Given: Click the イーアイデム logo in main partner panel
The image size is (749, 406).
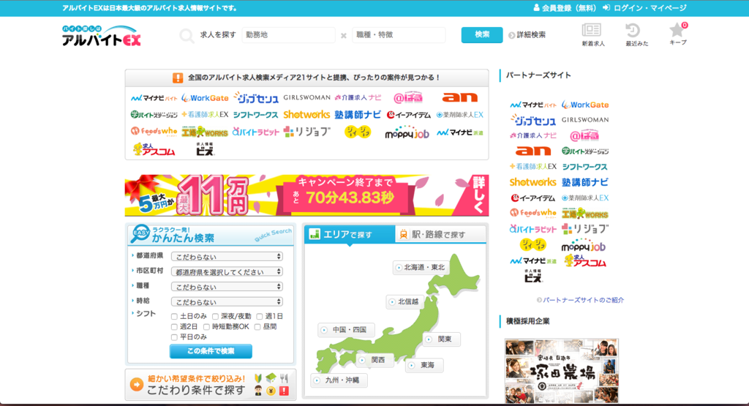Looking at the screenshot, I should click(x=409, y=115).
